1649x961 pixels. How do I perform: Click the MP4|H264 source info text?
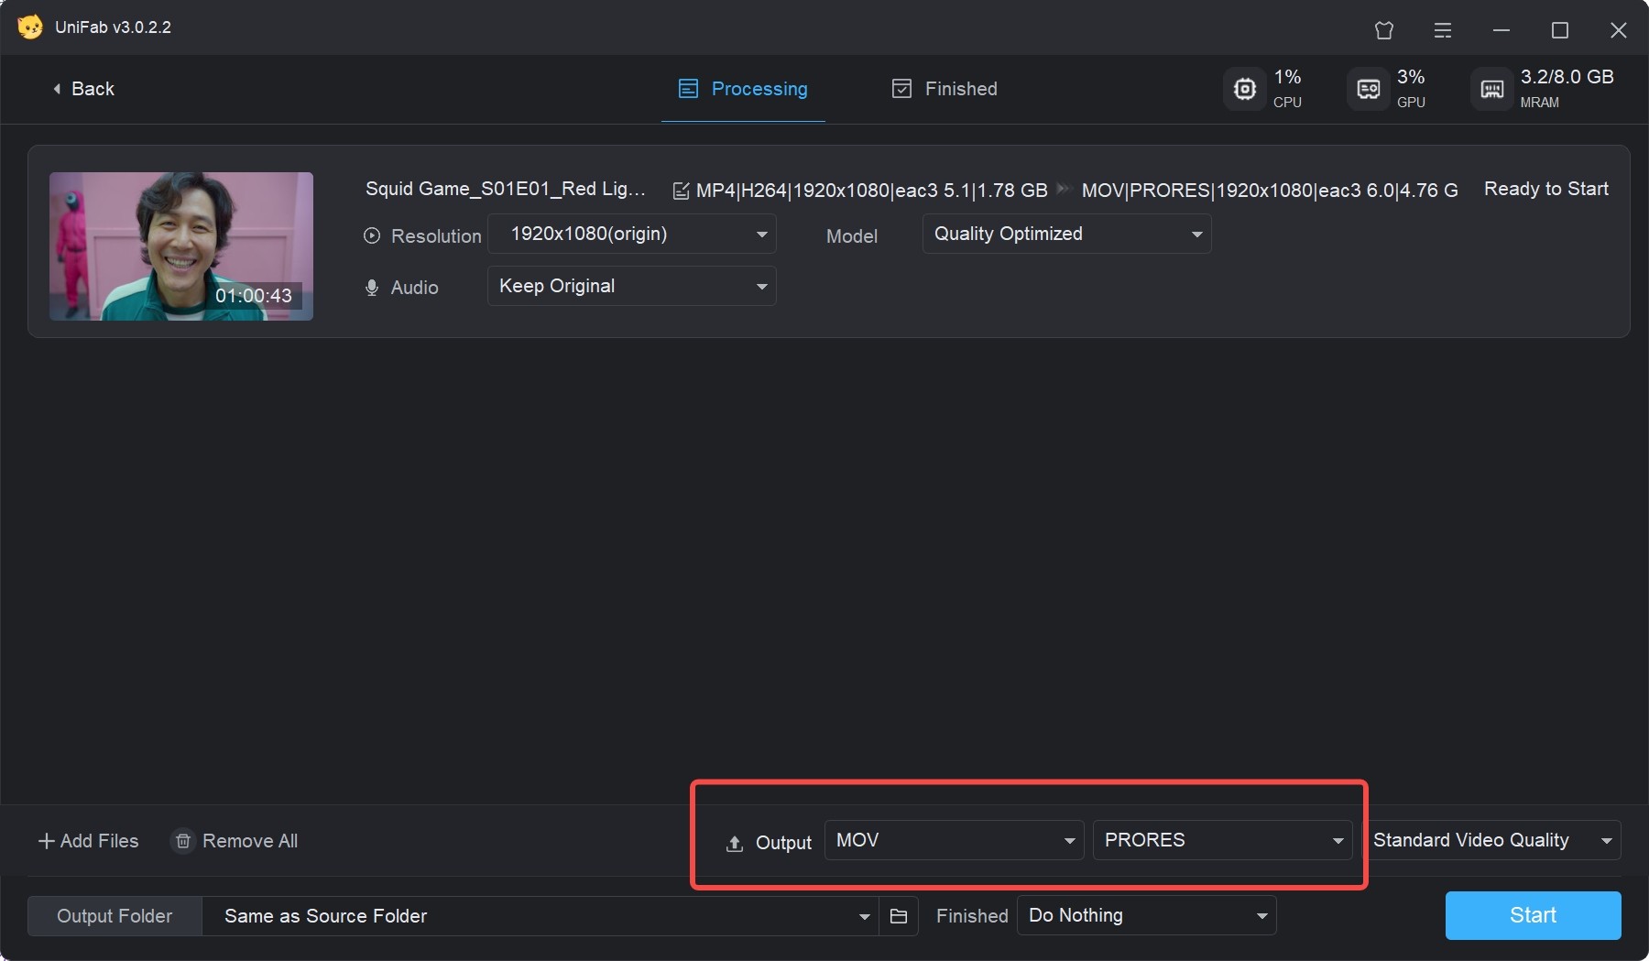pos(871,191)
